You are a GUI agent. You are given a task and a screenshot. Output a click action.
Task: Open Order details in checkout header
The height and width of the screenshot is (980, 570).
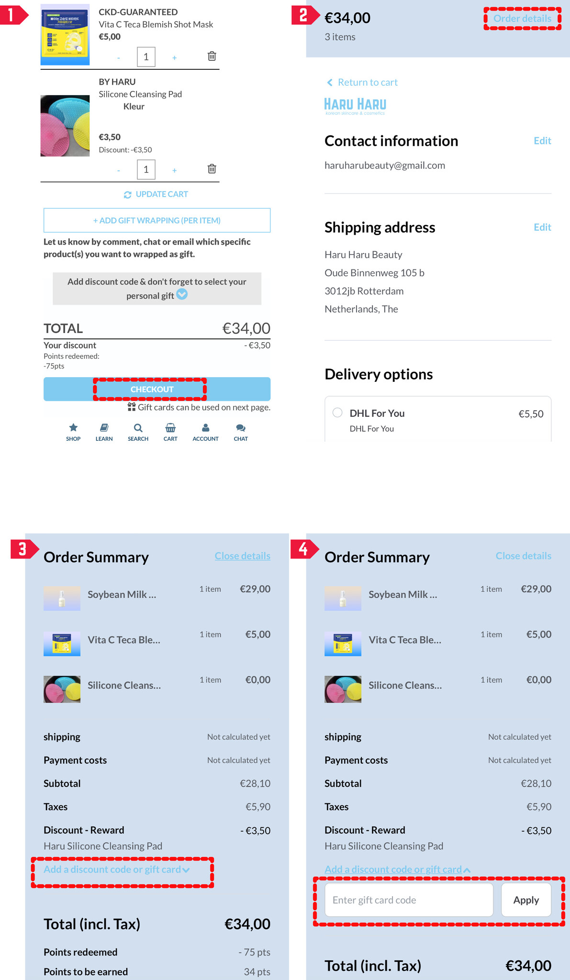click(522, 19)
